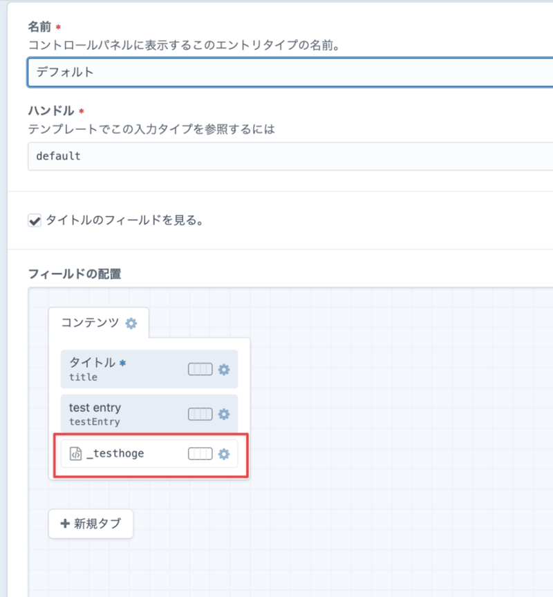Click the testEntry handle text
The height and width of the screenshot is (597, 553).
[95, 421]
